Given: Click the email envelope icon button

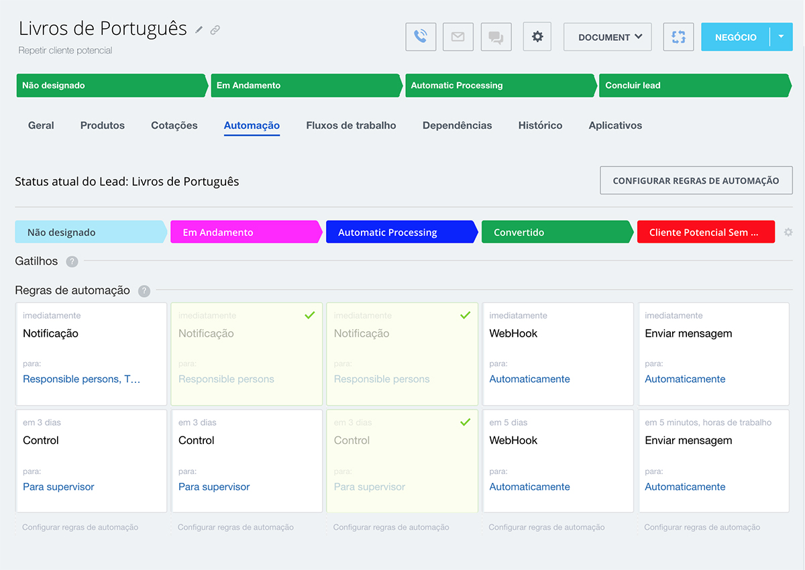Looking at the screenshot, I should pos(458,37).
